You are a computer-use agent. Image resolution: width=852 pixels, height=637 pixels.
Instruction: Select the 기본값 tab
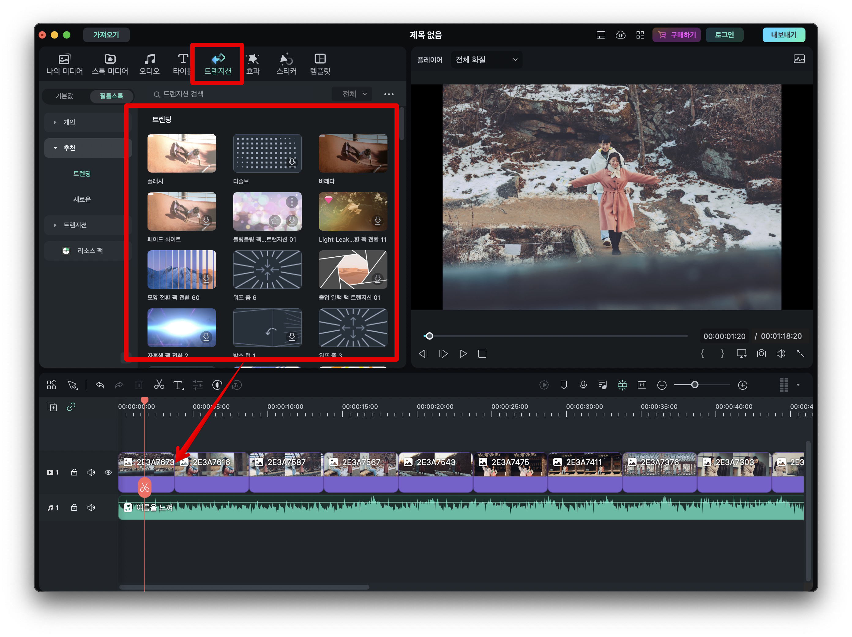[64, 96]
